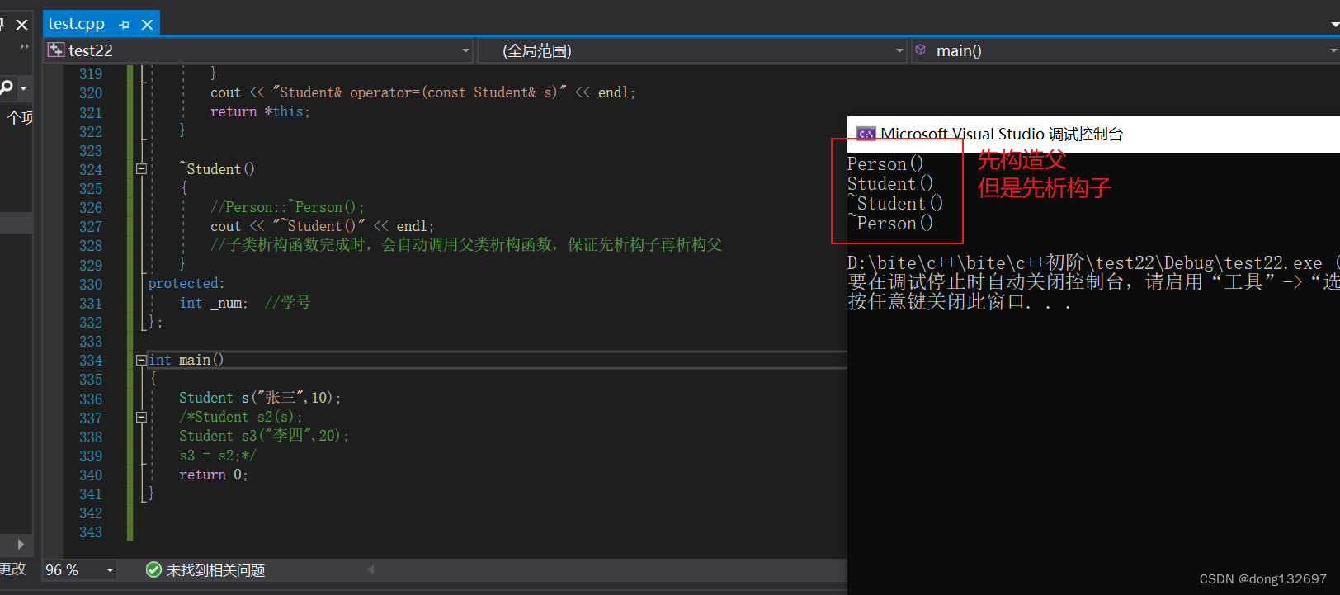Image resolution: width=1340 pixels, height=595 pixels.
Task: Click the D:\bite exe path in console
Action: (x=1084, y=263)
